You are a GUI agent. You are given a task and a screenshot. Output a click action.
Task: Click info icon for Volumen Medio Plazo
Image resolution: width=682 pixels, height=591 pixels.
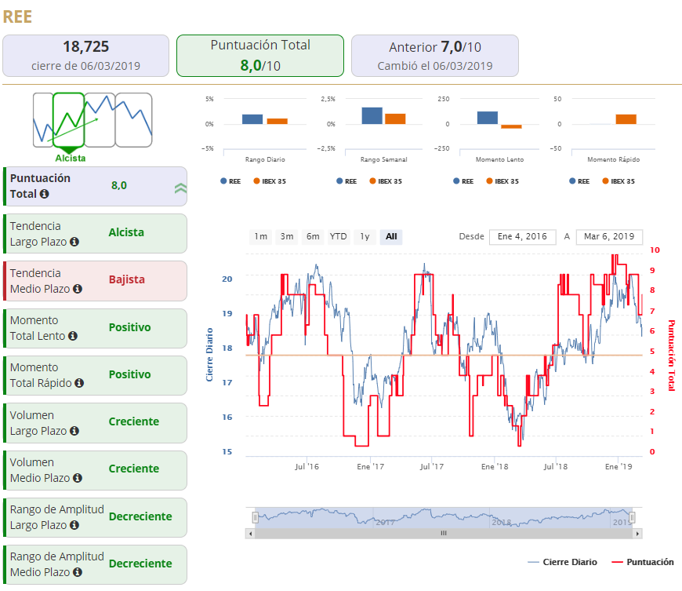tap(78, 478)
